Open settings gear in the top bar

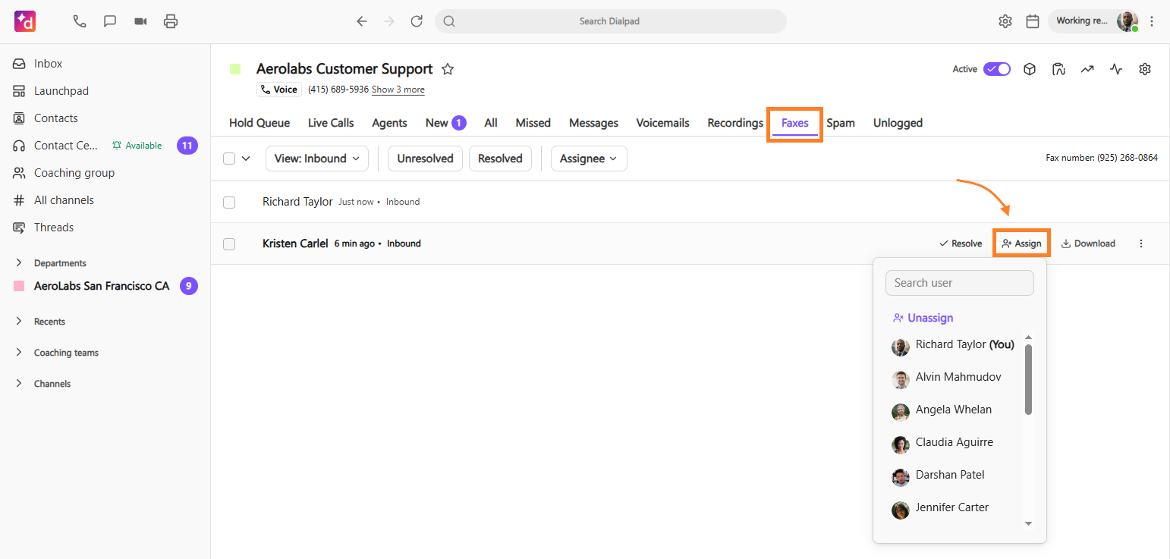coord(1005,21)
